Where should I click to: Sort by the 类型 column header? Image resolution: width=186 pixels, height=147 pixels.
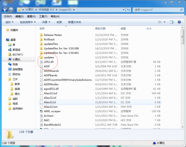(123, 29)
